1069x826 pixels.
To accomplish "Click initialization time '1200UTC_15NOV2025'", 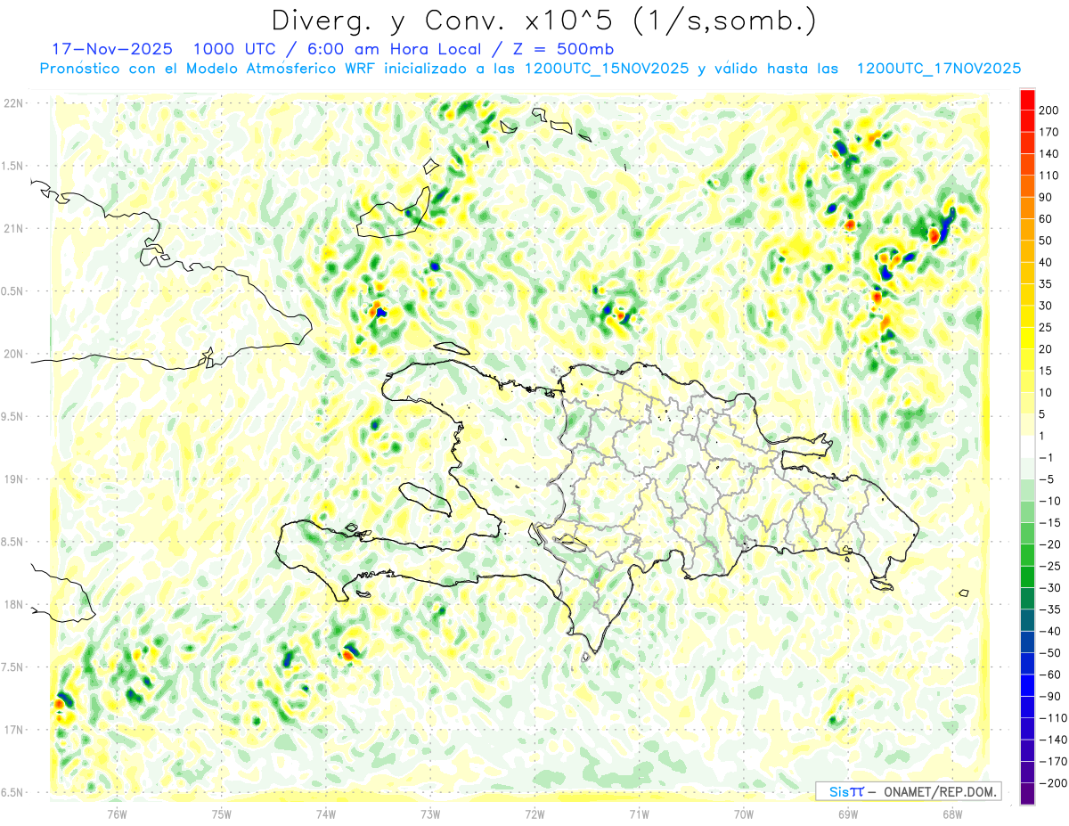I will pos(606,69).
